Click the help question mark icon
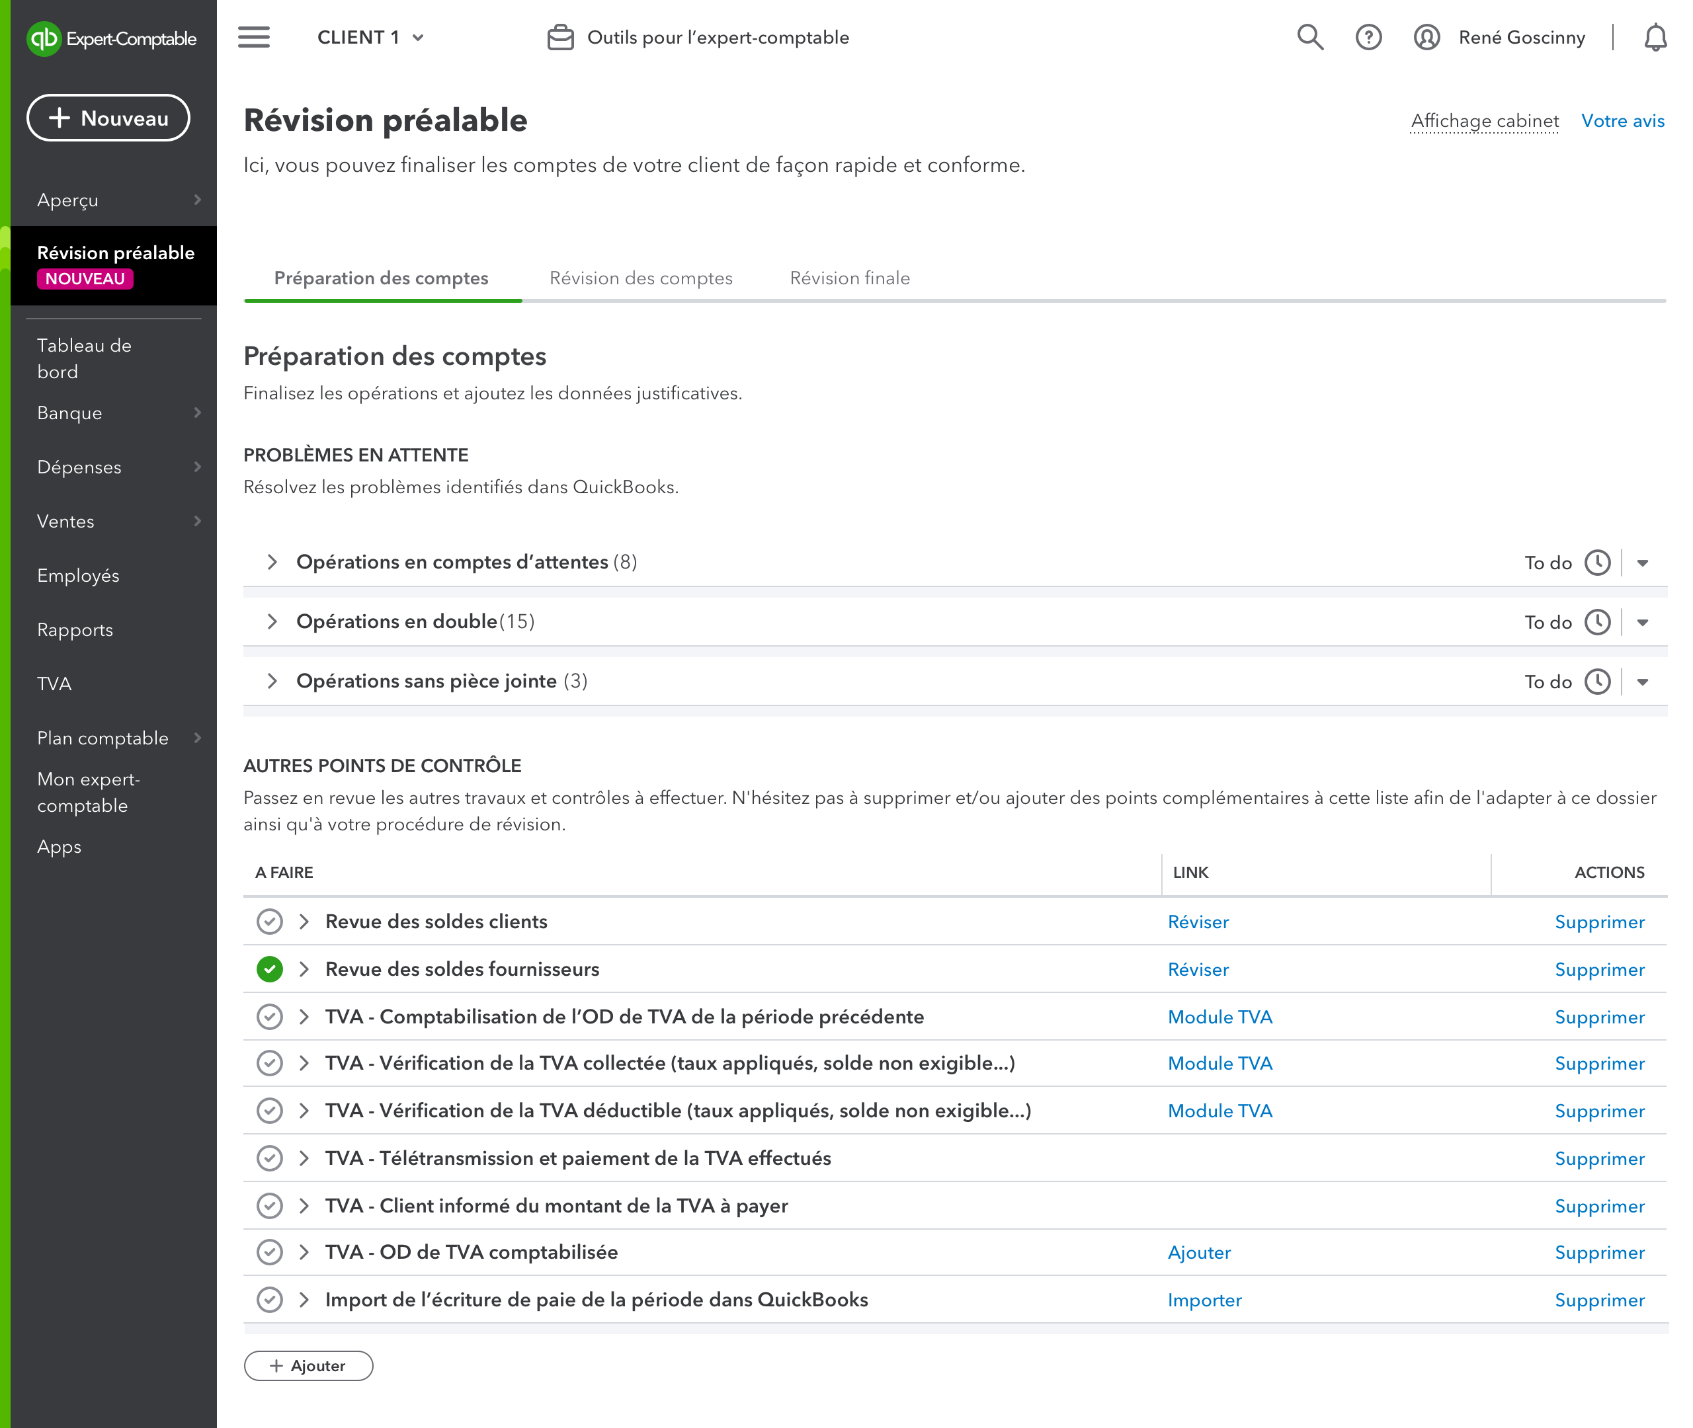 [1368, 37]
